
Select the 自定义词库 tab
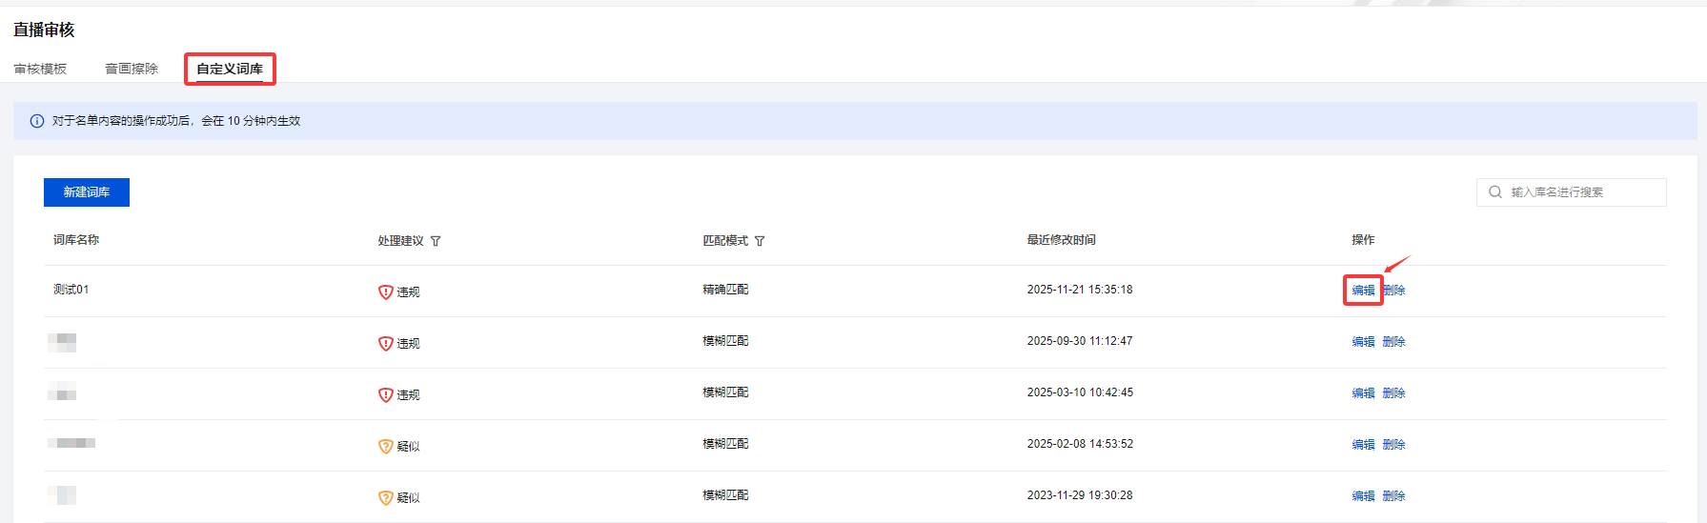click(x=230, y=69)
